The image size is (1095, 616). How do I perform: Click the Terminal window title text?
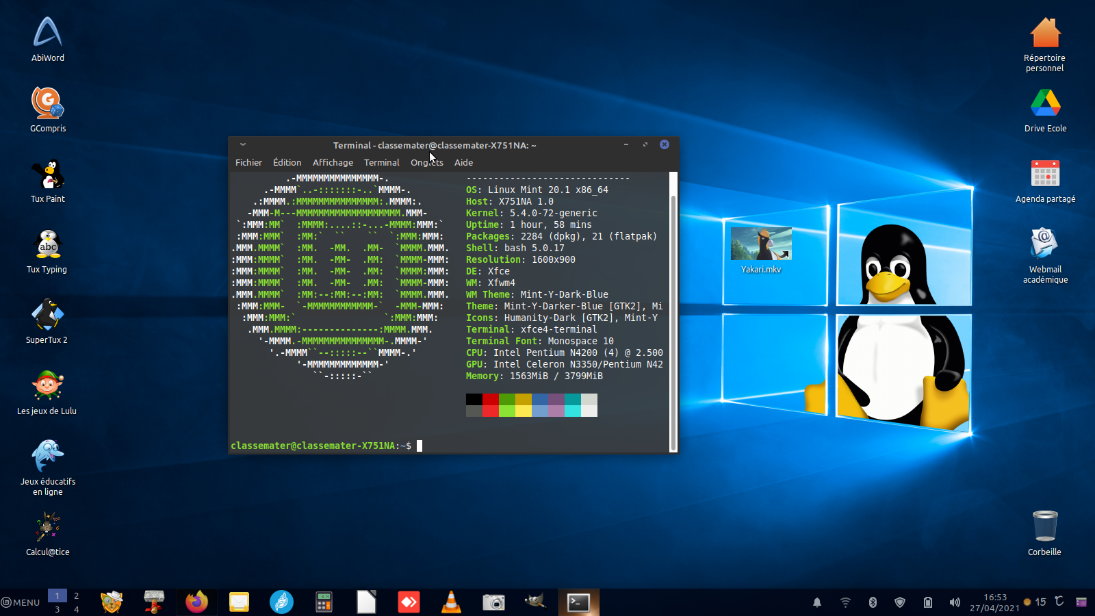tap(435, 145)
